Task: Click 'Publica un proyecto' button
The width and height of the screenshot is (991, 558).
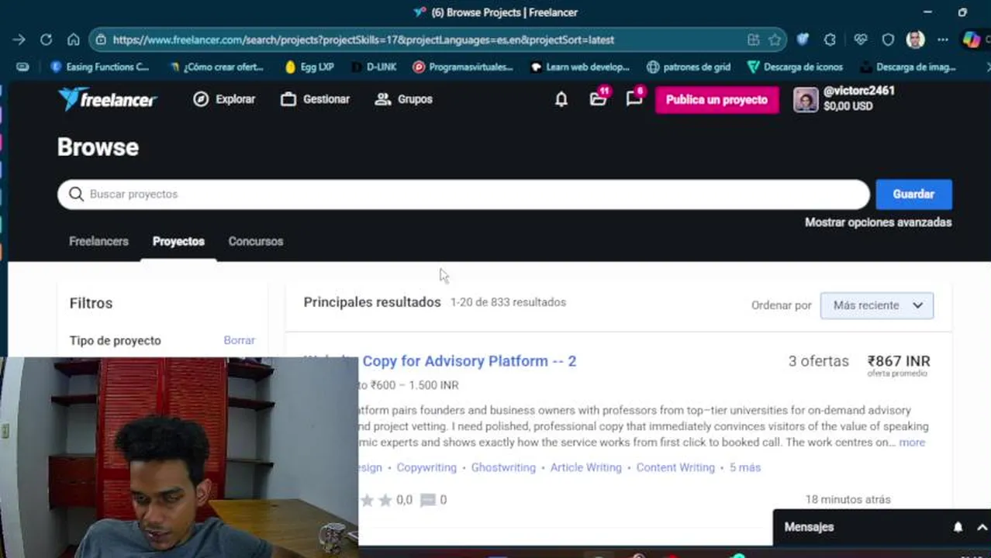Action: tap(716, 99)
